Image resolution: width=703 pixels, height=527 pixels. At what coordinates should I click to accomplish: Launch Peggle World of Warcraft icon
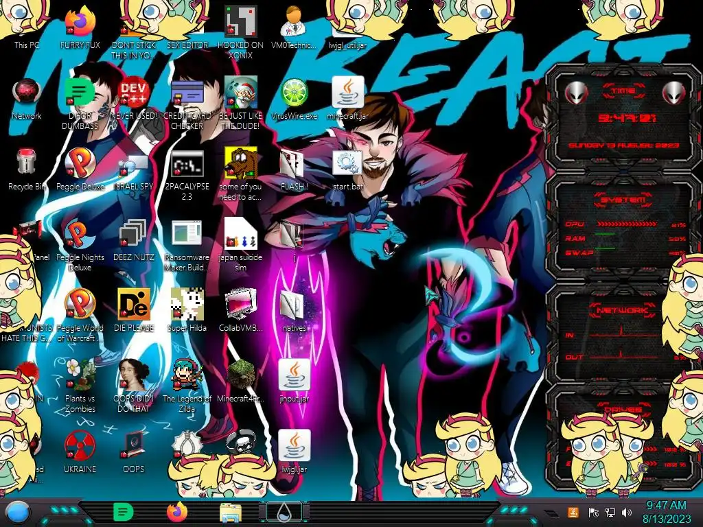coord(80,316)
